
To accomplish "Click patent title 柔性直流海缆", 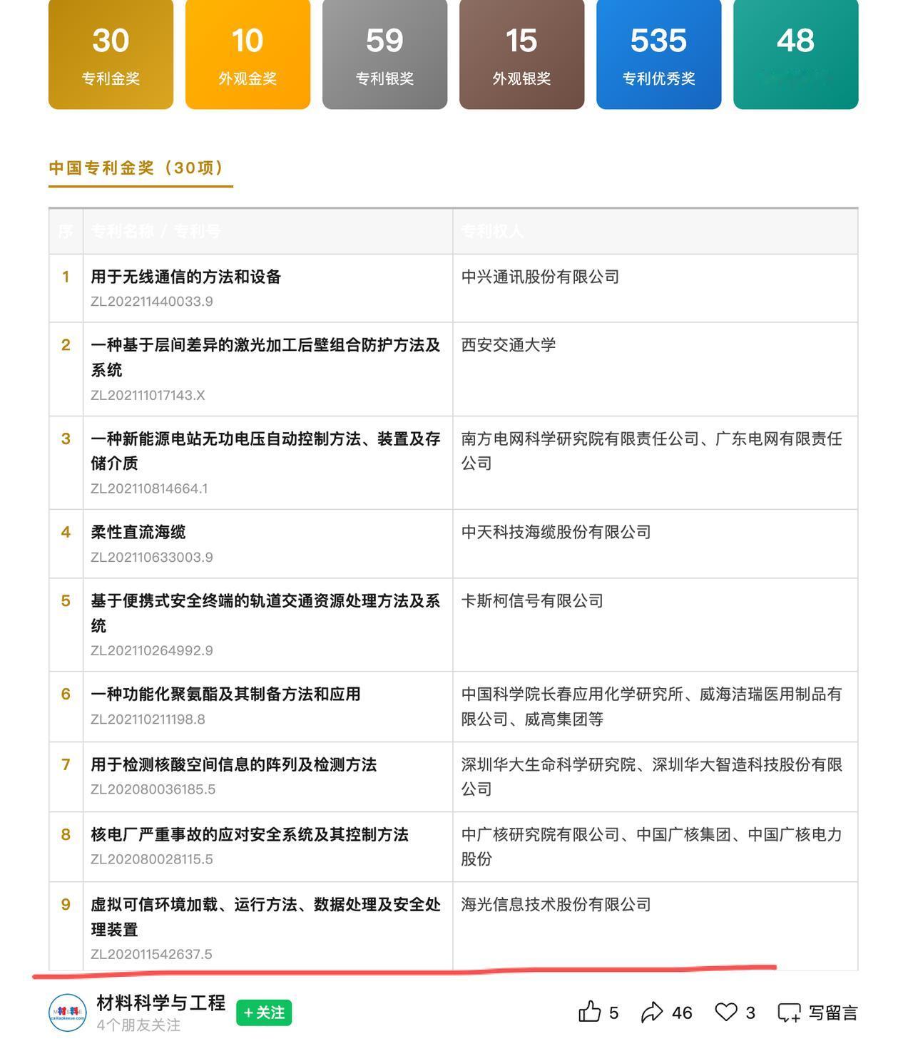I will pyautogui.click(x=138, y=532).
